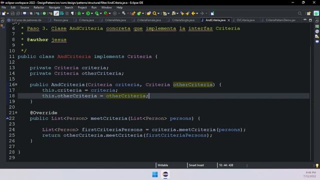This screenshot has width=320, height=180.
Task: Close the AndCriteria.java editor tab
Action: coord(229,20)
